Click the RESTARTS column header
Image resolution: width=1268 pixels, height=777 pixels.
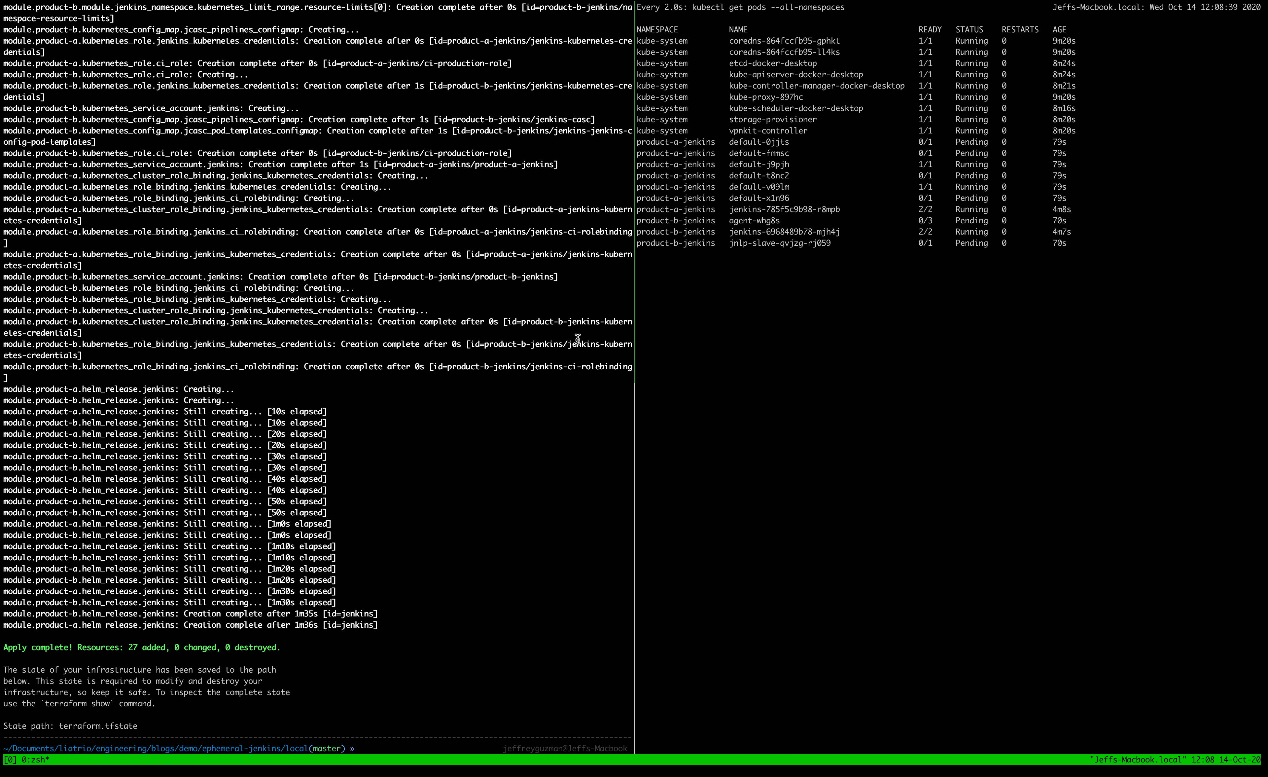pyautogui.click(x=1020, y=29)
